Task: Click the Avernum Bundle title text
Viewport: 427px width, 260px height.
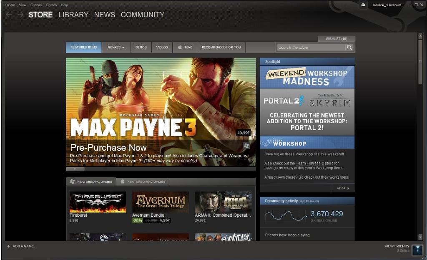Action: coord(148,215)
